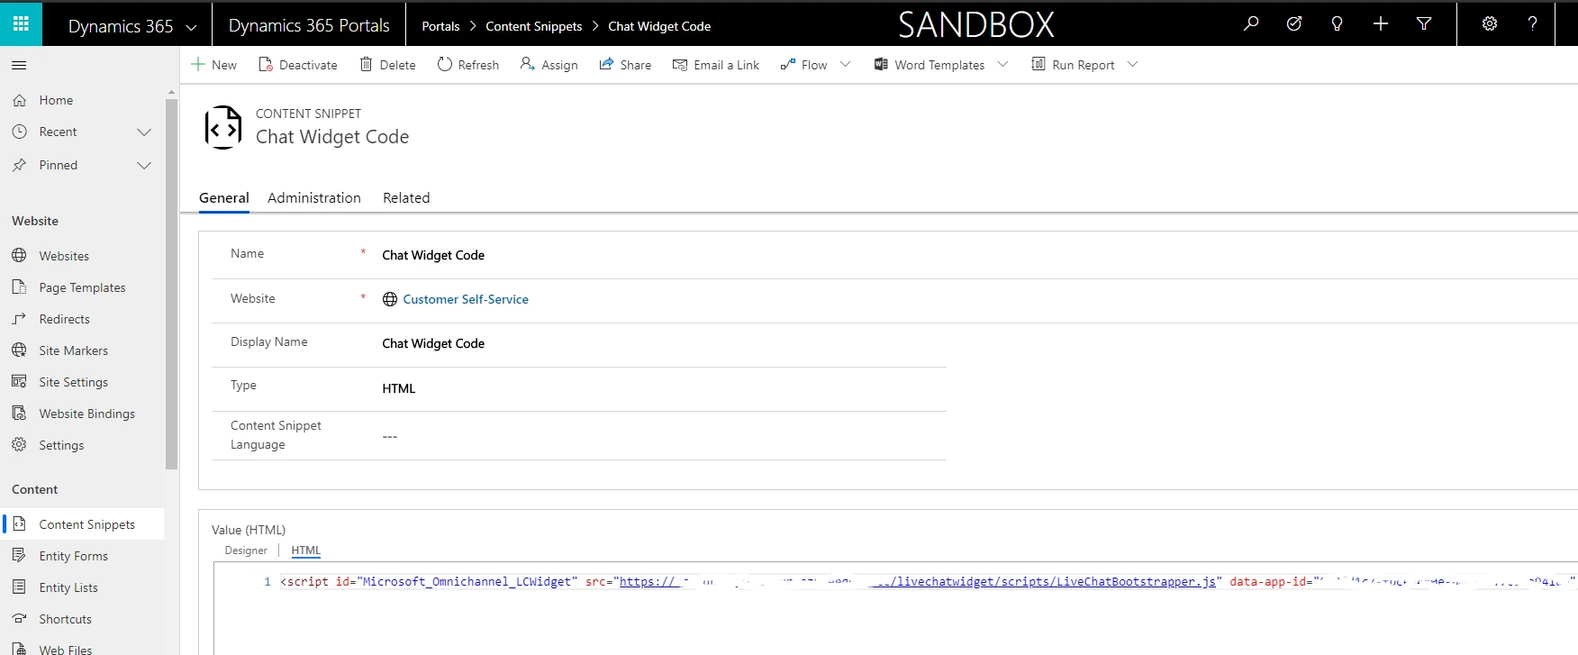Go to Home in the sidebar
The image size is (1578, 655).
tap(56, 100)
